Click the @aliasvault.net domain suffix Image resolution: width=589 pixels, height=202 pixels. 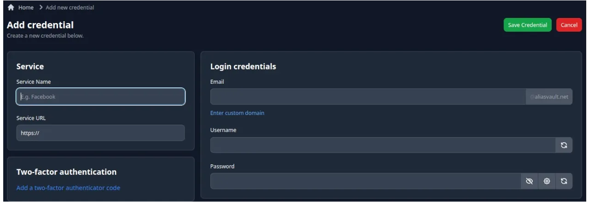coord(549,97)
